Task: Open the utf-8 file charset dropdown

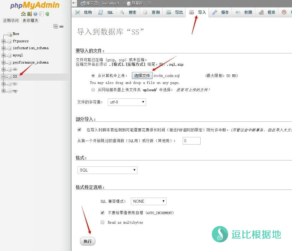Action: pos(127,102)
